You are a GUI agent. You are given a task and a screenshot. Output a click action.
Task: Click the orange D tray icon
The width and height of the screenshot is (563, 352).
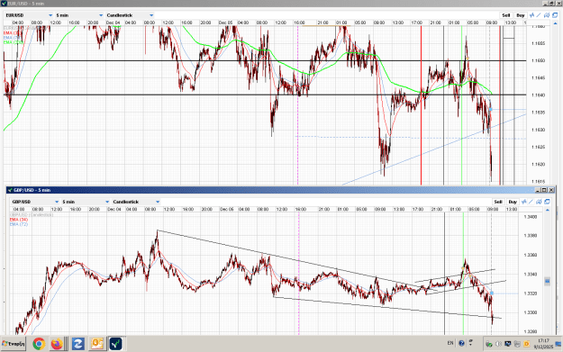(526, 344)
